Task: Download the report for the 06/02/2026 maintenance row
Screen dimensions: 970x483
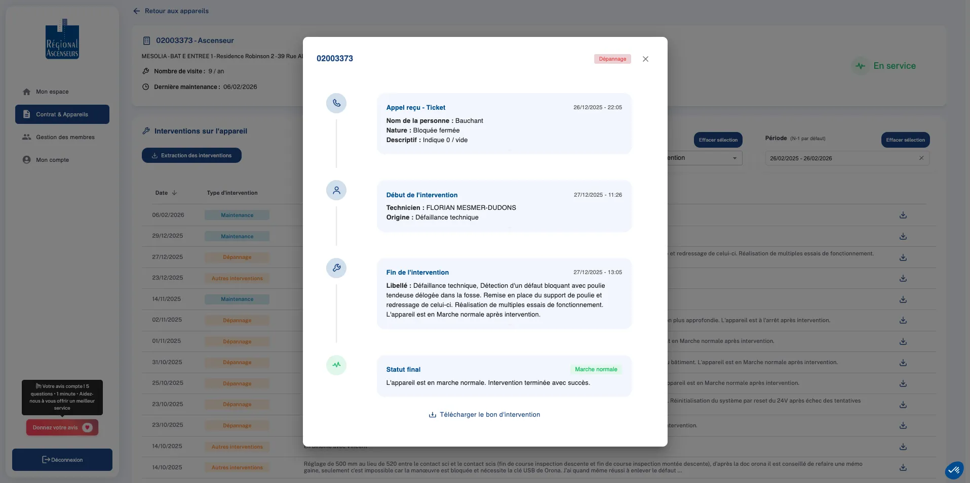Action: (903, 215)
